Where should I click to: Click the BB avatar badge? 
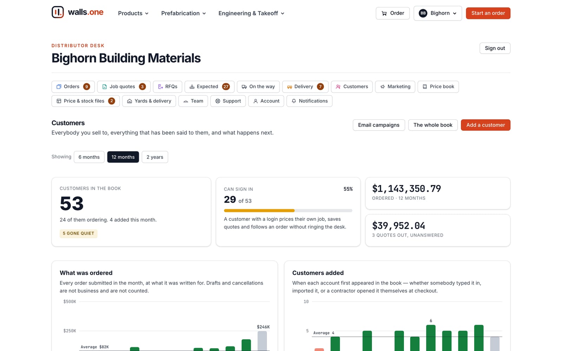click(423, 13)
